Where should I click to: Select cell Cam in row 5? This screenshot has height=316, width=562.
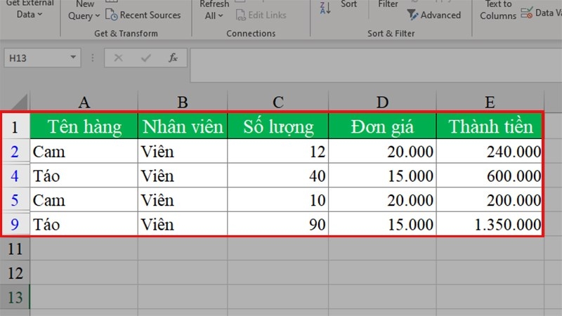click(x=84, y=199)
